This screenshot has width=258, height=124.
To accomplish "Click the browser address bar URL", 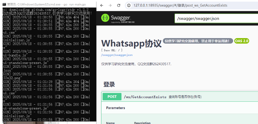I will (x=180, y=5).
